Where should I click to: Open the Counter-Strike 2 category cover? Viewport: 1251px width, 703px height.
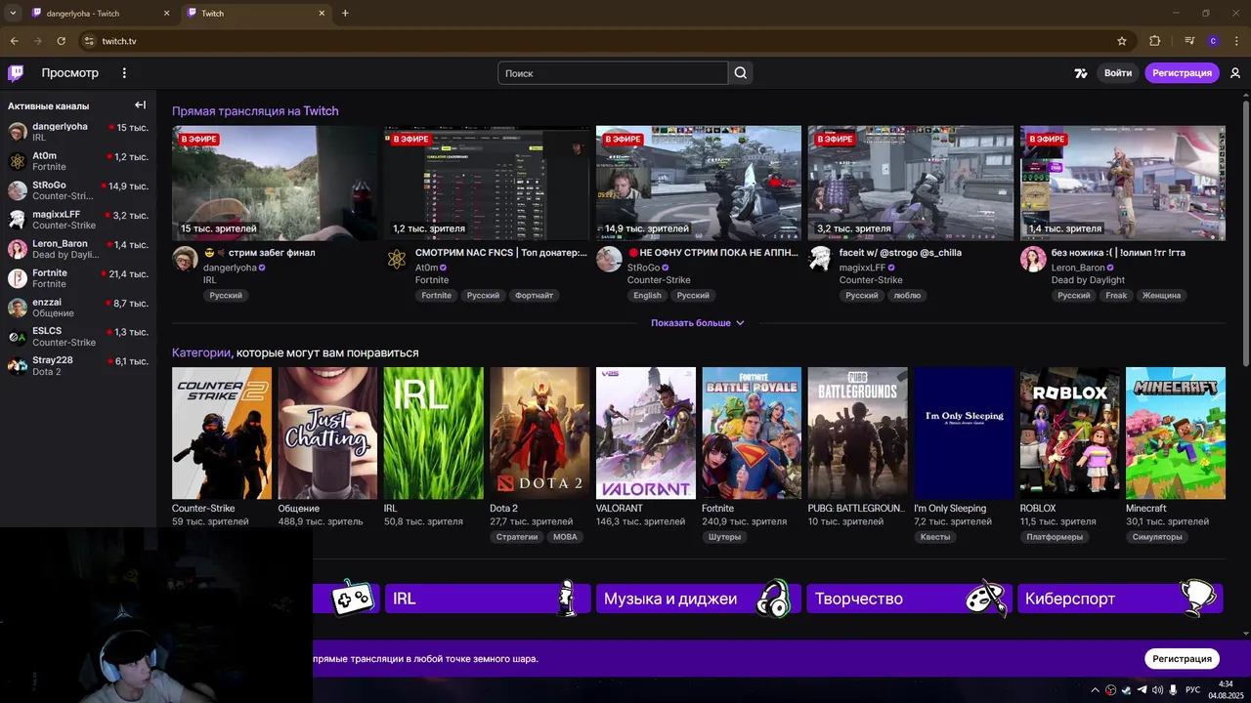point(222,434)
